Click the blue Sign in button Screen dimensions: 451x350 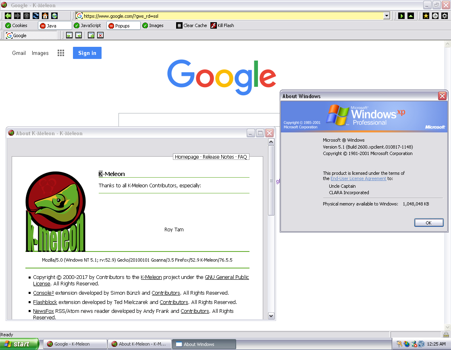pos(87,53)
